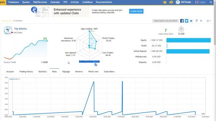Open the VPS section

coord(65,2)
